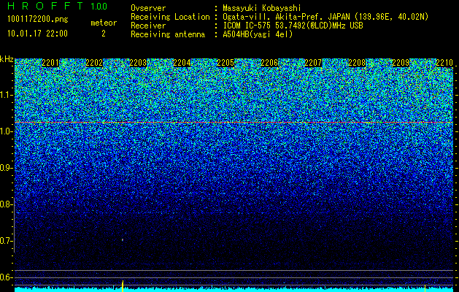
Task: Click observer name Masayuki Kobayashi
Action: 262,8
